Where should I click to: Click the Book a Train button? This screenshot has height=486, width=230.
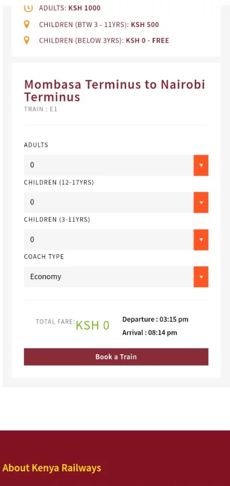116,357
